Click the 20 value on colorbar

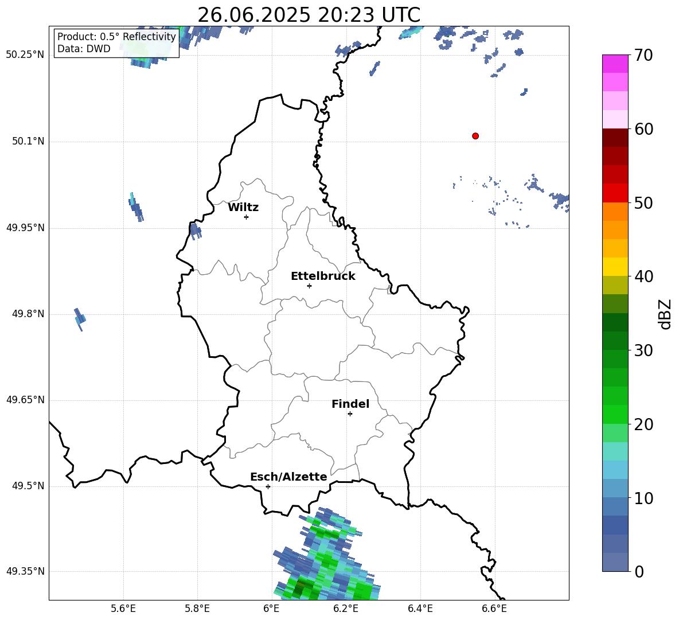click(x=643, y=424)
